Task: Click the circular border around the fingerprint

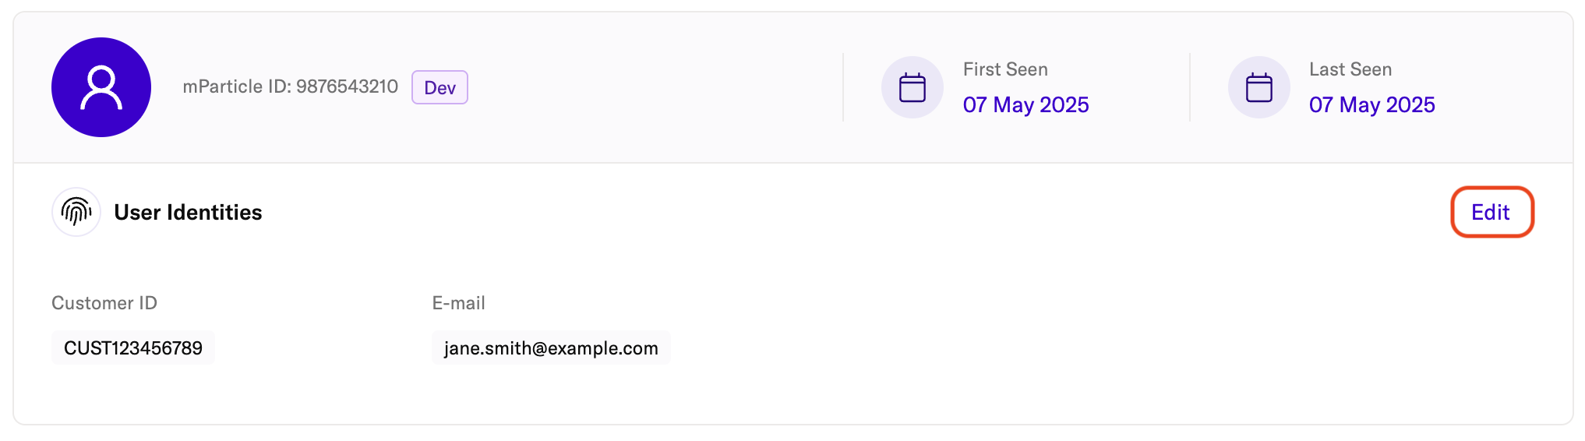Action: click(76, 212)
